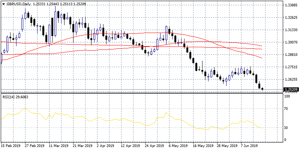Screen dimensions: 300x150
Task: Click the 1.26255 price axis label
Action: [x=291, y=79]
